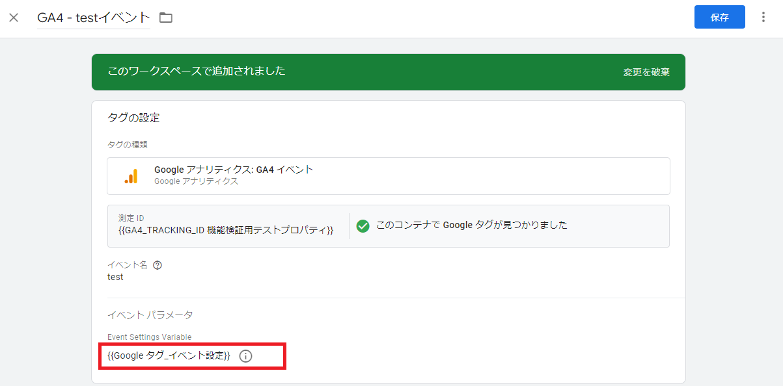Click the event name value test

coord(115,277)
